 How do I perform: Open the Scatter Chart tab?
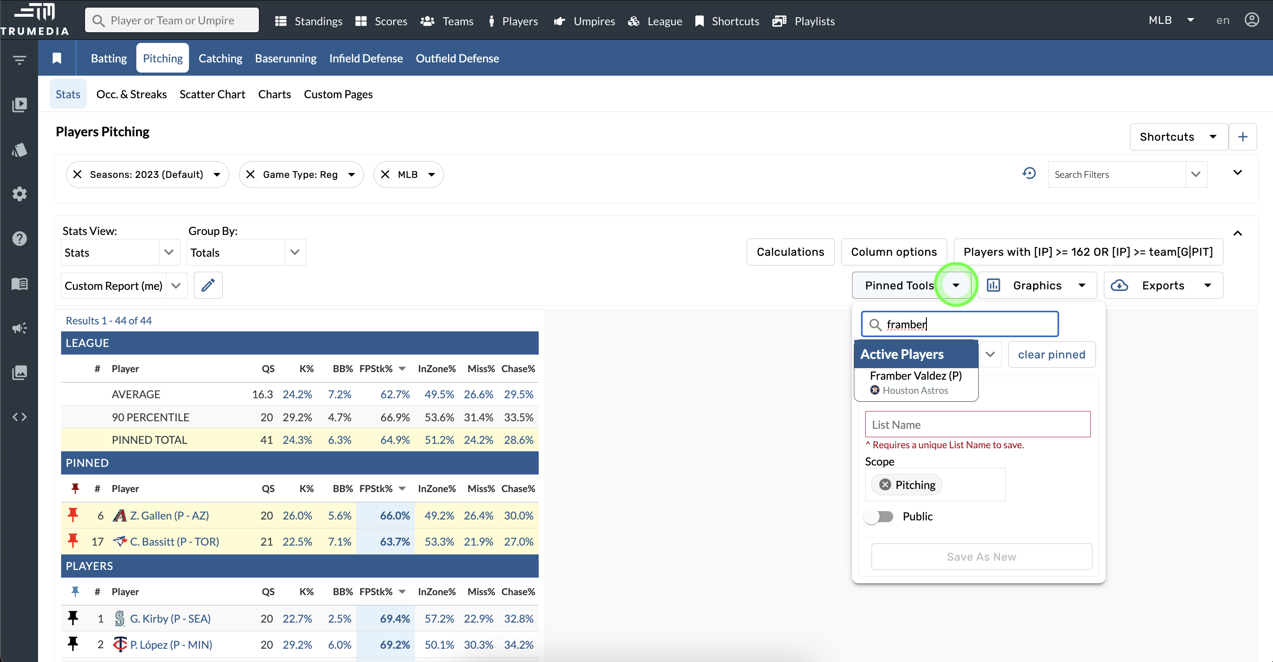point(212,94)
